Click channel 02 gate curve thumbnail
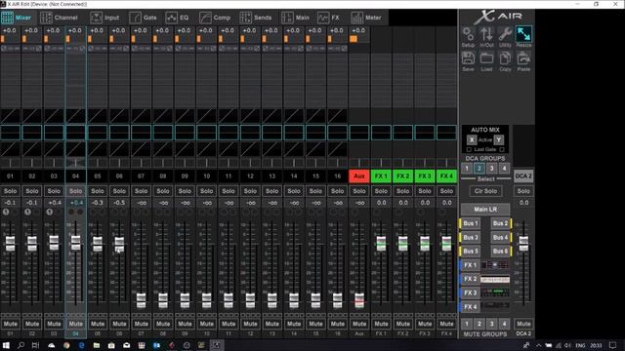This screenshot has height=351, width=625. point(32,116)
